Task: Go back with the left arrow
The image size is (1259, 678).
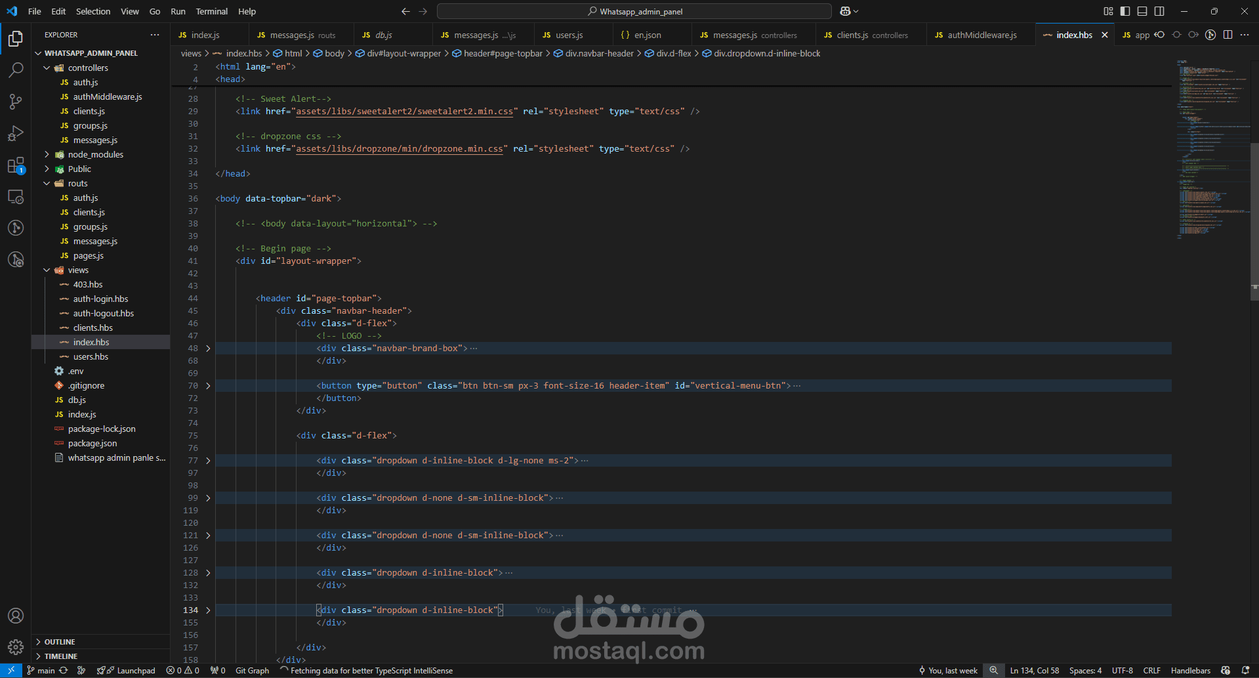Action: (405, 11)
